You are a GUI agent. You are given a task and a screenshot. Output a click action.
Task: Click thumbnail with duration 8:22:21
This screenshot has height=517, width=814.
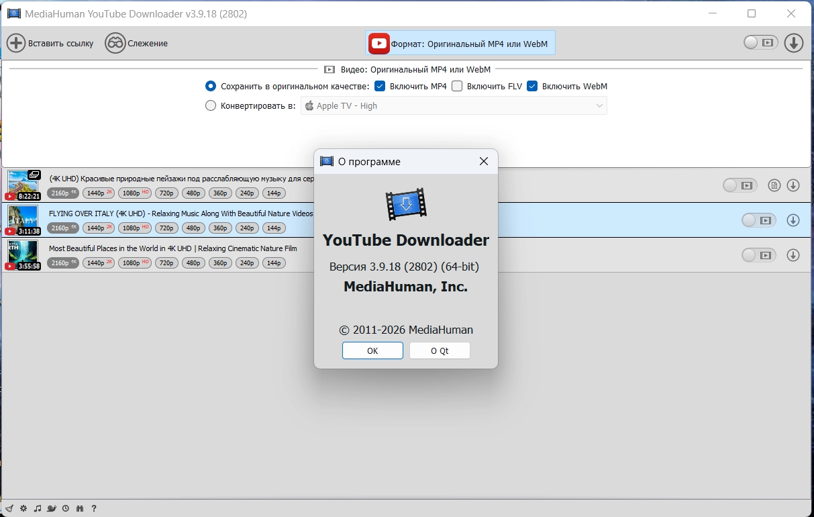tap(23, 185)
